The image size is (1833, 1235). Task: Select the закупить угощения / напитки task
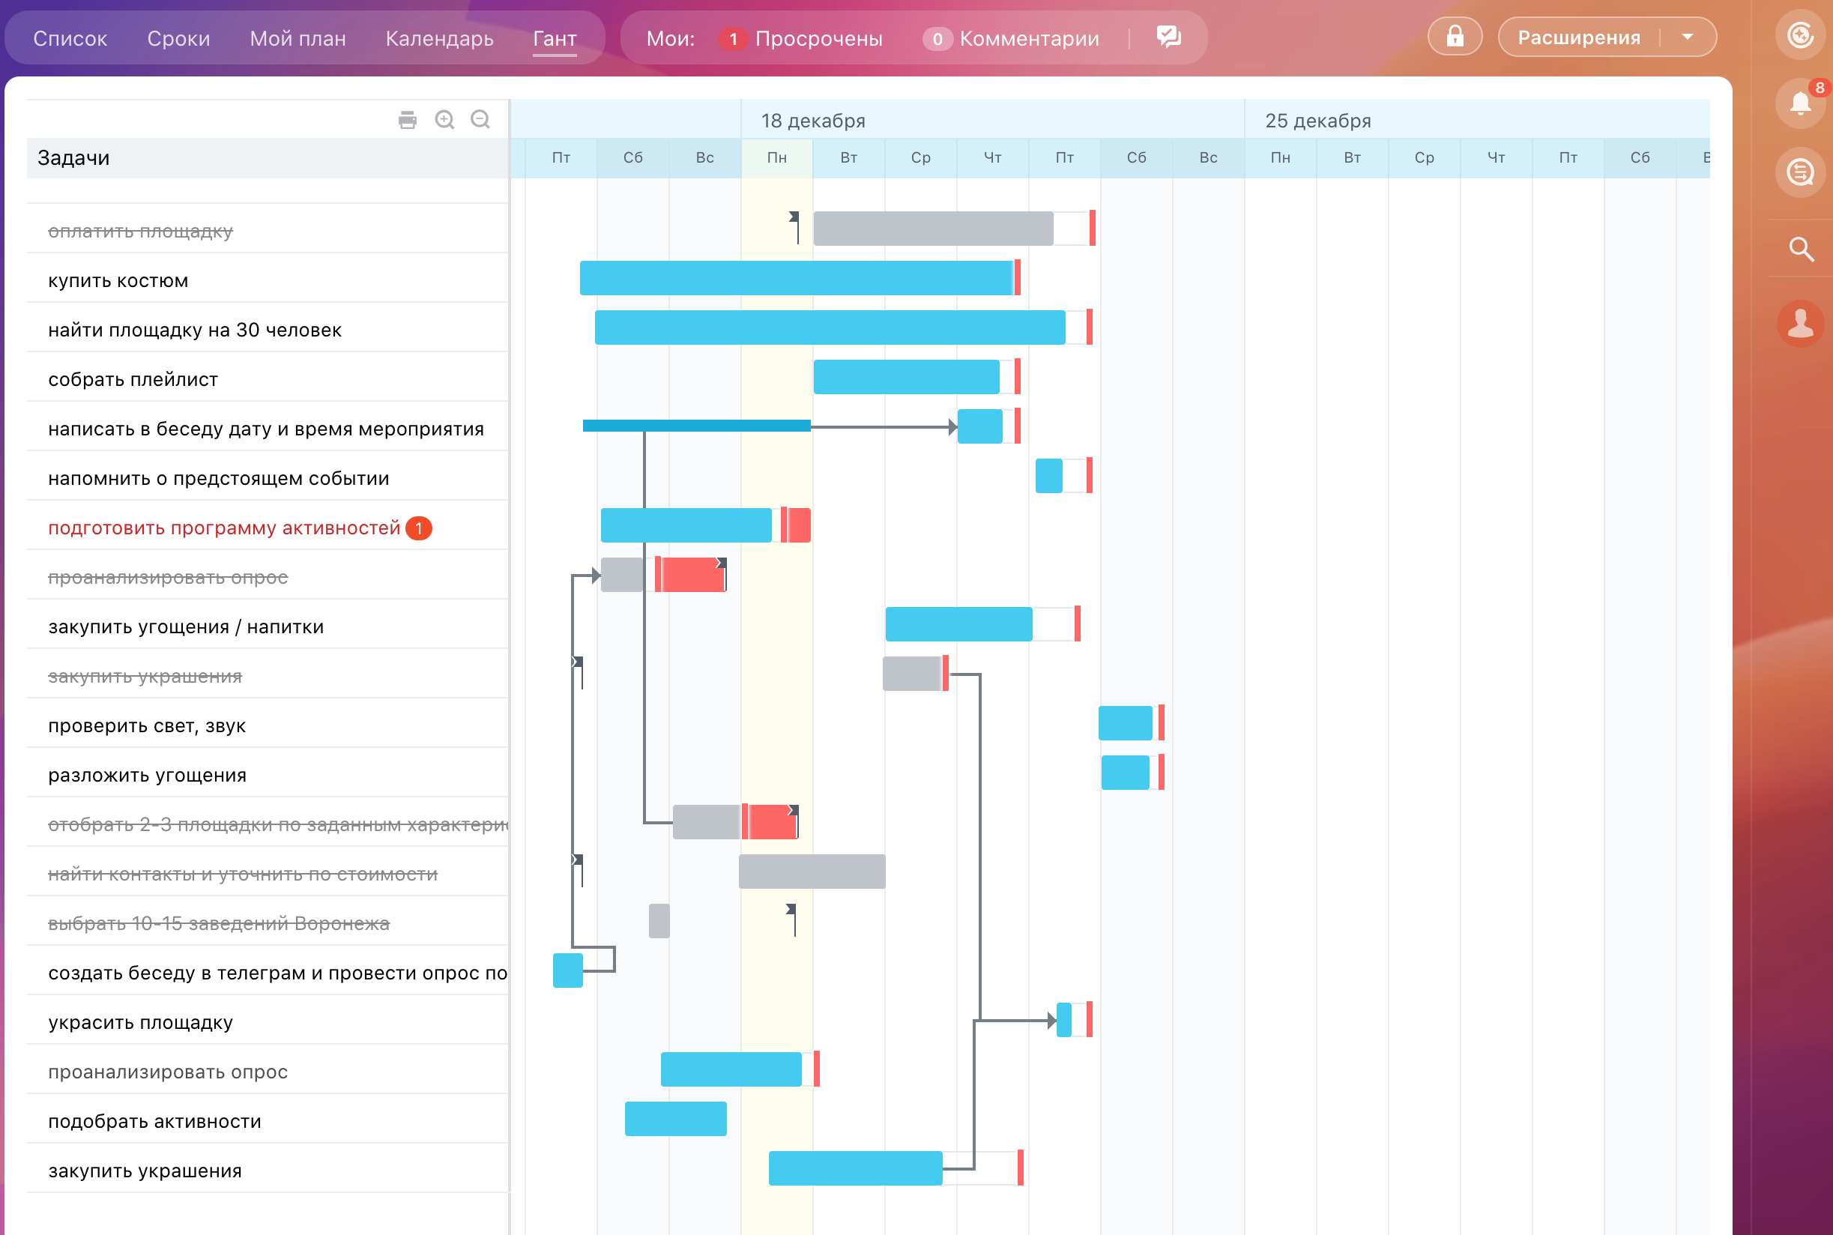pos(186,627)
